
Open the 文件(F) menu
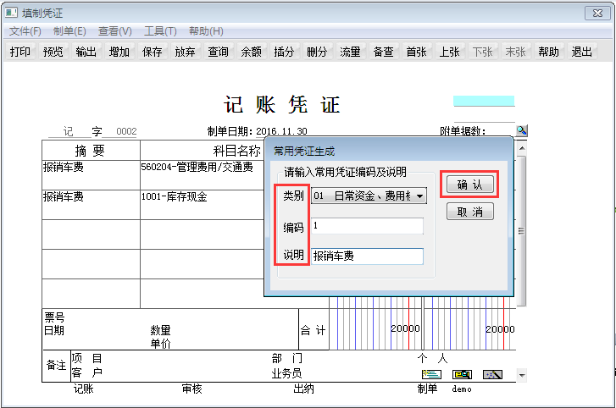(x=25, y=31)
